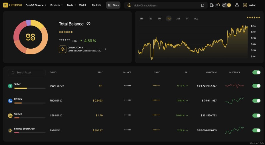Open the gas station fee icon
This screenshot has width=265, height=145.
212,5
